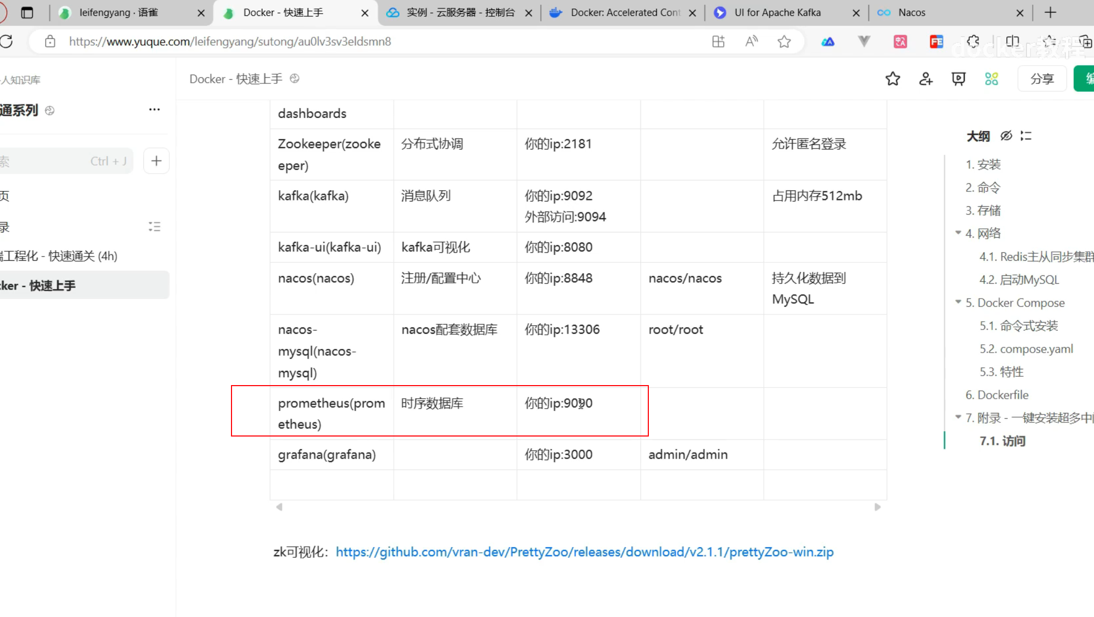Image resolution: width=1094 pixels, height=617 pixels.
Task: Star this Yuque document
Action: (x=892, y=79)
